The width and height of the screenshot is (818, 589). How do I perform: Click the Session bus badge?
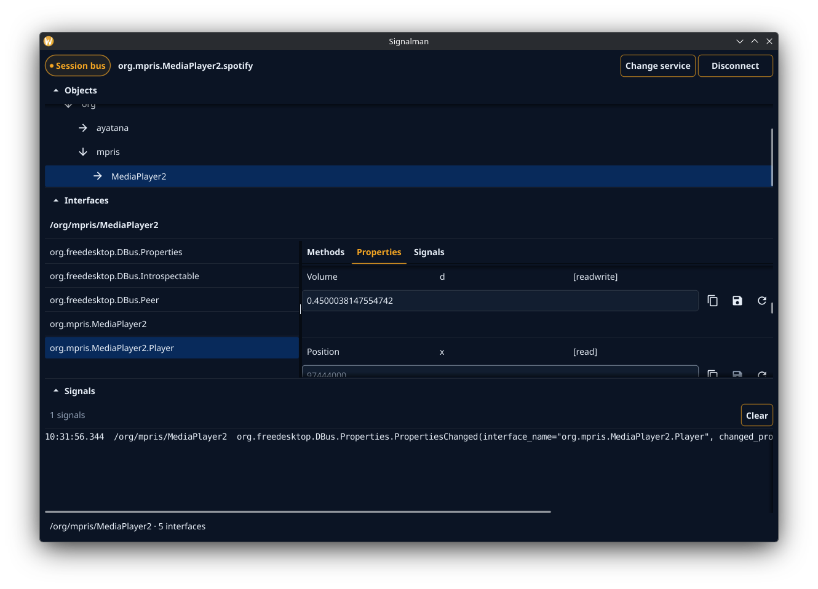point(77,66)
